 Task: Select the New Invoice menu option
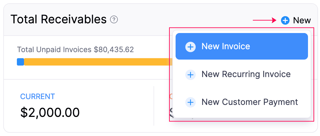[x=226, y=47]
